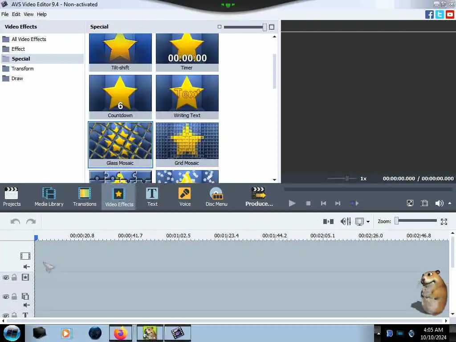456x342 pixels.
Task: Open the Text tool panel
Action: 152,196
